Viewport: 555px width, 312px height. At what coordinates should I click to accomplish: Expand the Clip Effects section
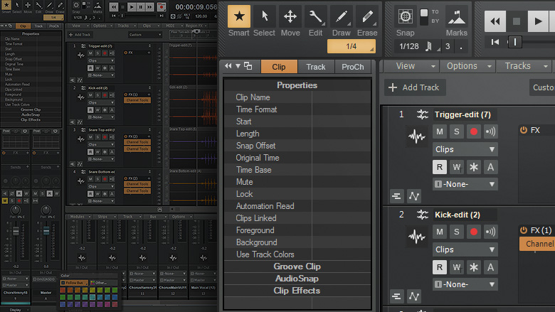[x=297, y=291]
